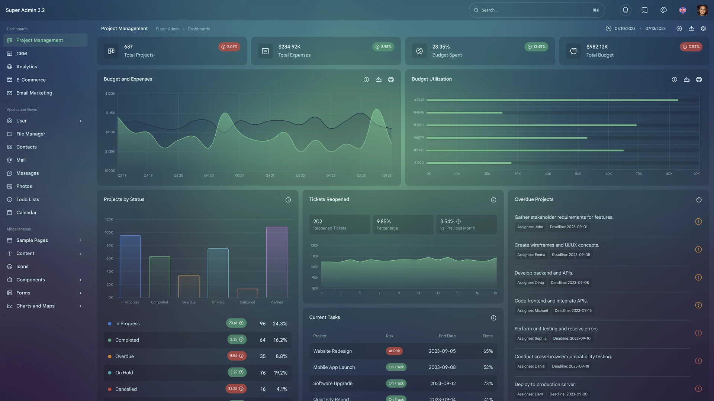This screenshot has width=714, height=401.
Task: Open Email Marketing dashboard
Action: point(45,93)
